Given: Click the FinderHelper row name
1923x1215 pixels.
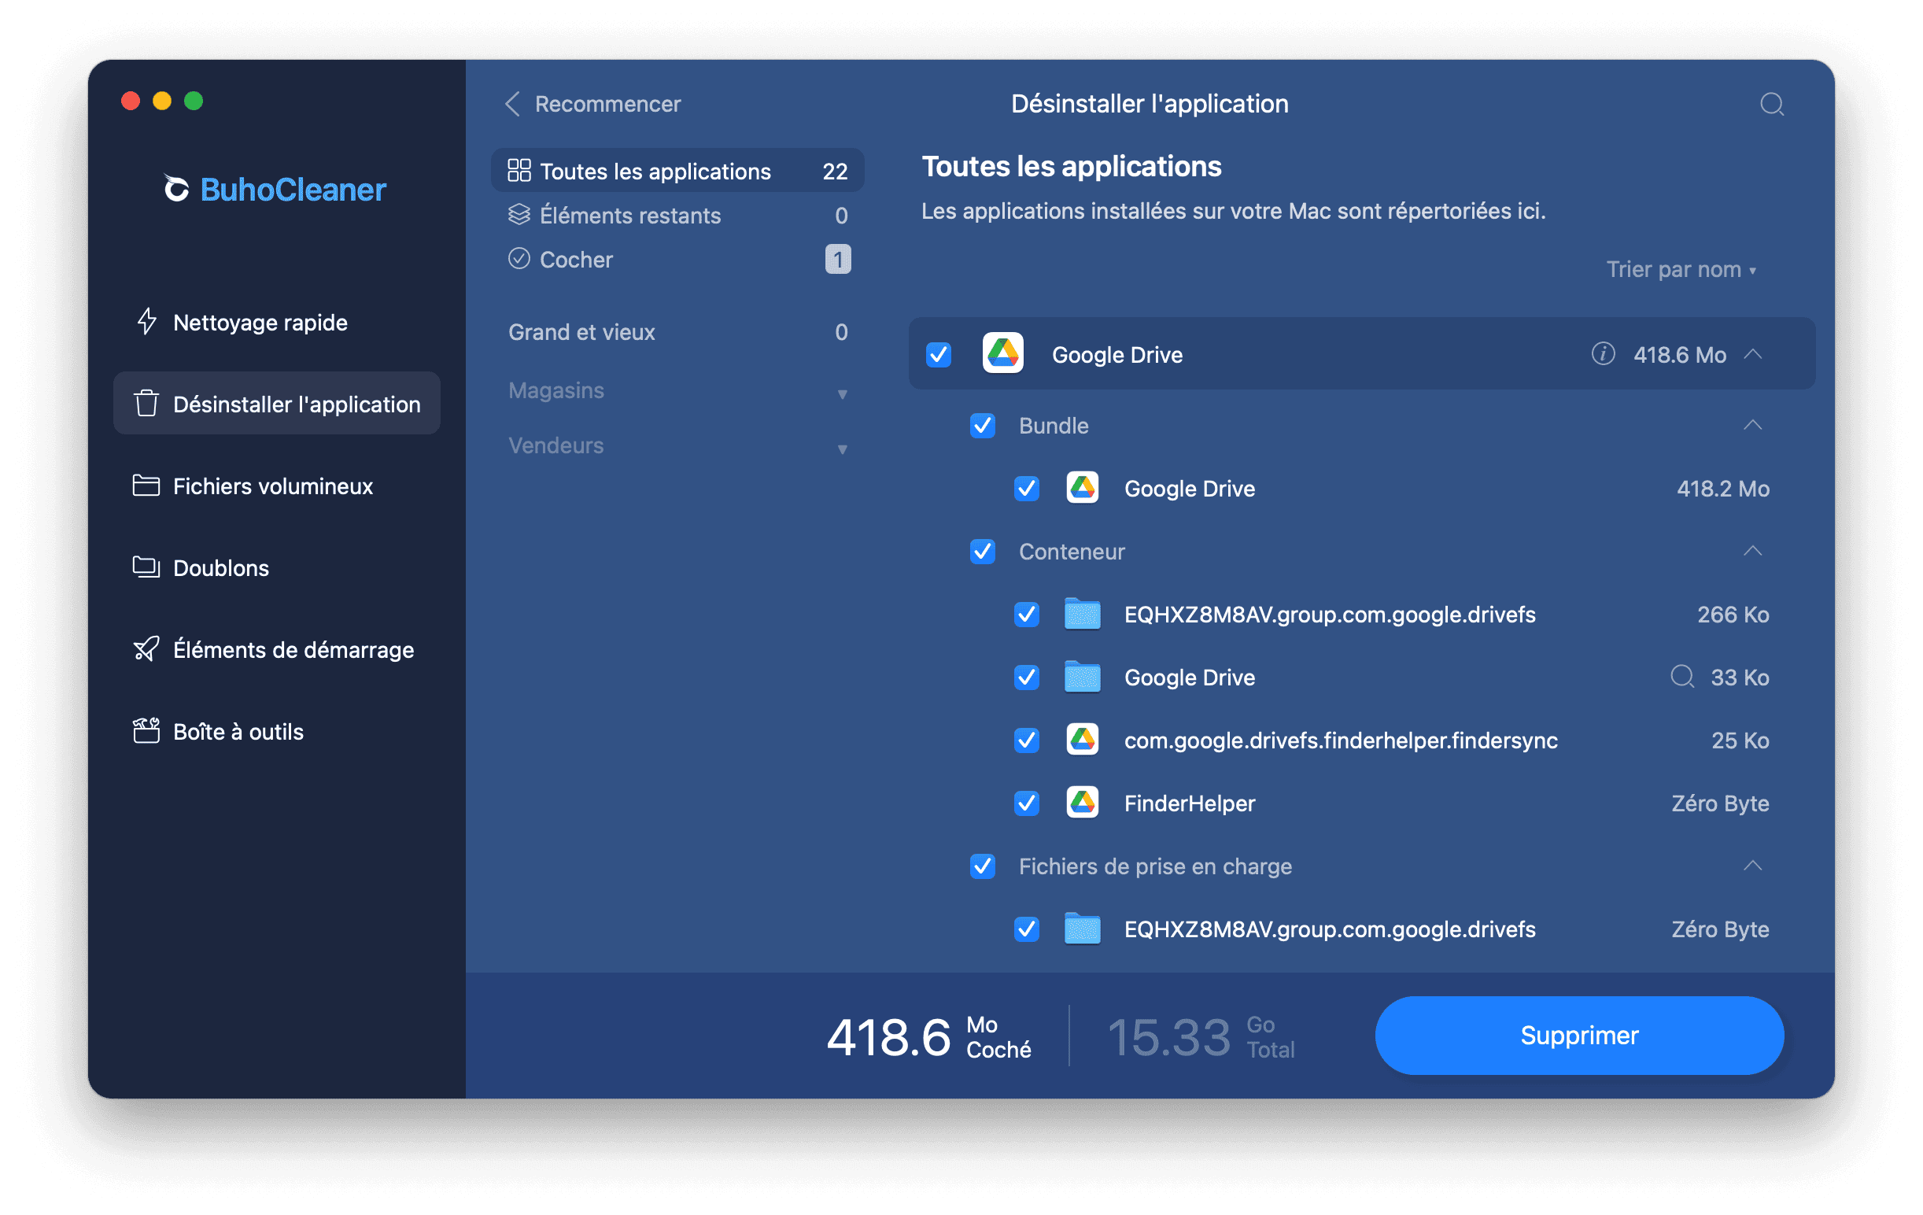Looking at the screenshot, I should point(1189,803).
